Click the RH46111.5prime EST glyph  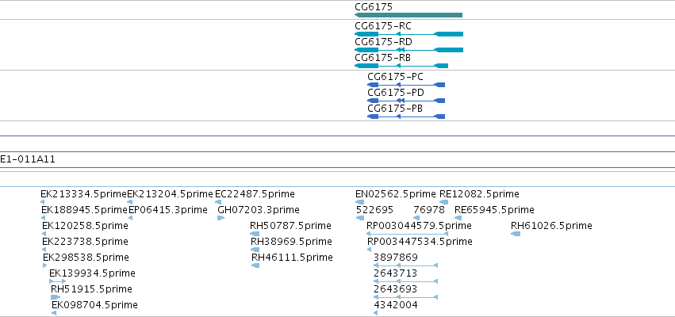pos(255,265)
